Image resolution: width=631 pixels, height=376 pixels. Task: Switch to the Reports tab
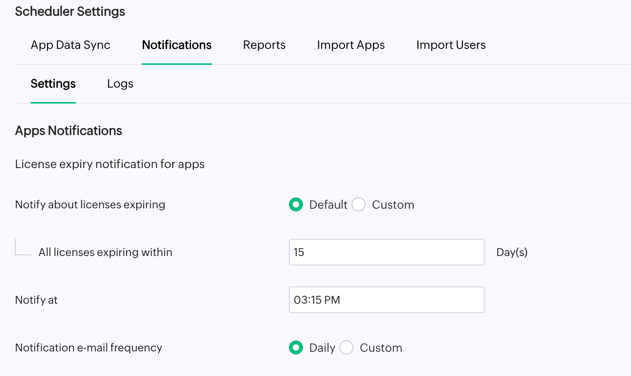(x=264, y=45)
